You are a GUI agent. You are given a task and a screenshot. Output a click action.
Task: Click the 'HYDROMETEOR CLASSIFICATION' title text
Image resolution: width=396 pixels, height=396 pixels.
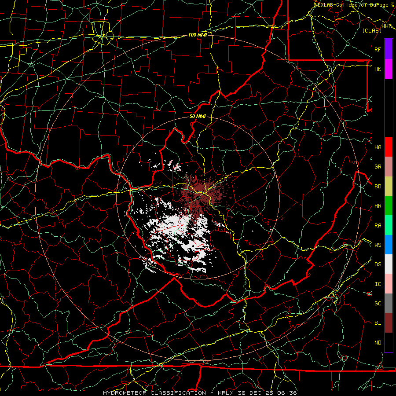point(154,393)
